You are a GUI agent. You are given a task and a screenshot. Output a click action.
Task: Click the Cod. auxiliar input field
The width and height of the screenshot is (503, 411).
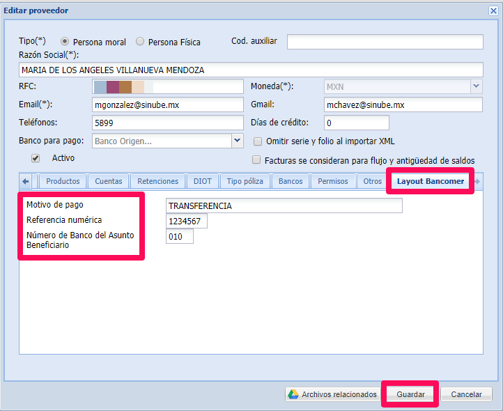coord(385,42)
